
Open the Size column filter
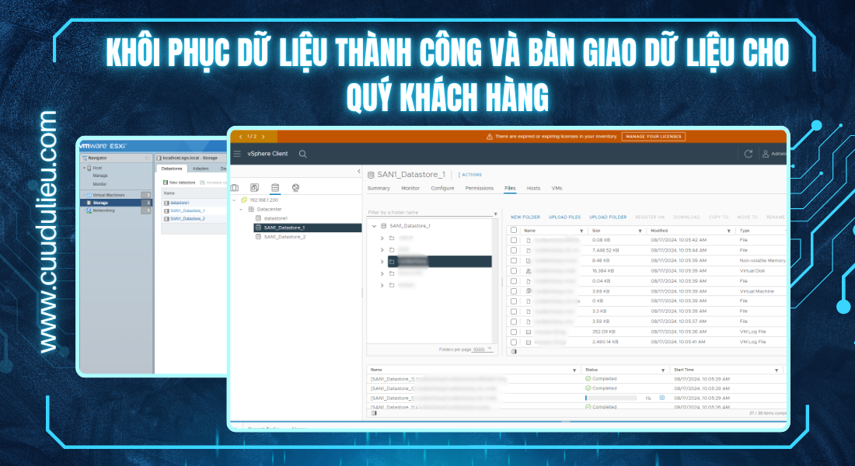640,231
